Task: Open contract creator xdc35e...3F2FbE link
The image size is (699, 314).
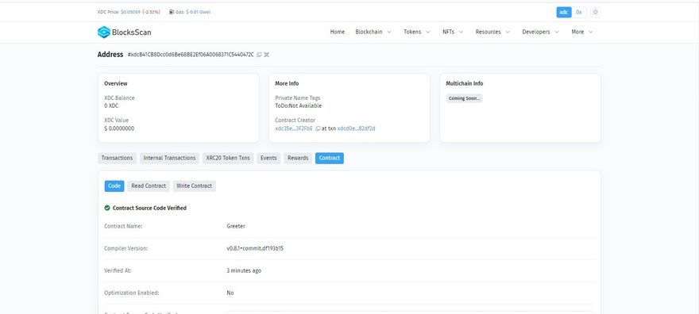Action: tap(294, 128)
